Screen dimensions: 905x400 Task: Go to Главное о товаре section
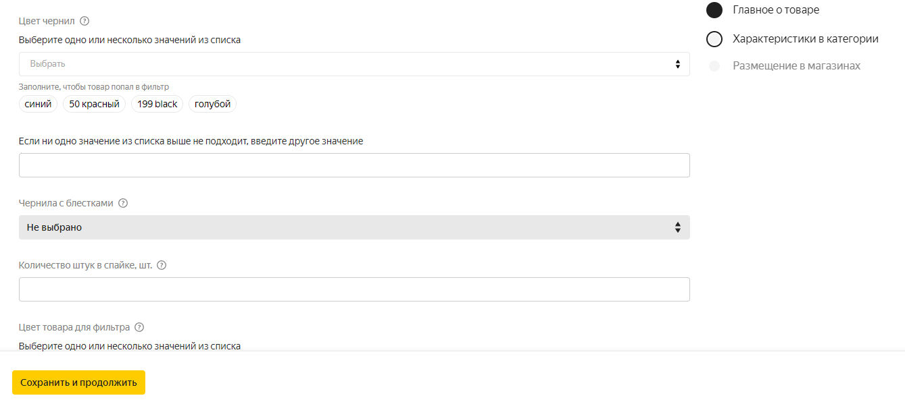point(776,10)
